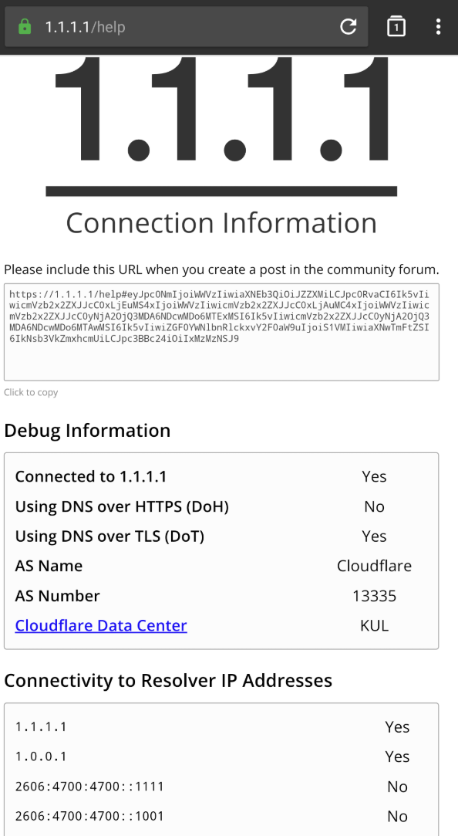Image resolution: width=458 pixels, height=836 pixels.
Task: Tap the 'Connected to 1.1.1.1' row
Action: (x=221, y=476)
